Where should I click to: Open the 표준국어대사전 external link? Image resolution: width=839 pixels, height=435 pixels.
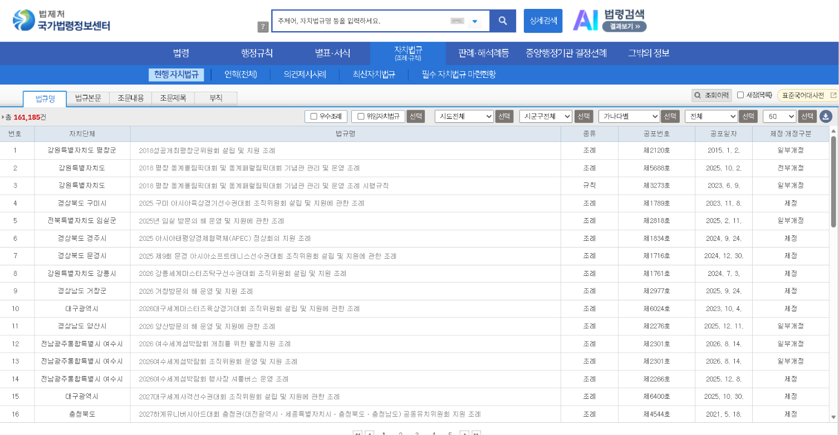click(x=807, y=95)
